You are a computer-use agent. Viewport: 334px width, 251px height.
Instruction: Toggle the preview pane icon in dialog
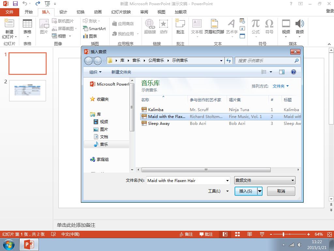click(282, 72)
